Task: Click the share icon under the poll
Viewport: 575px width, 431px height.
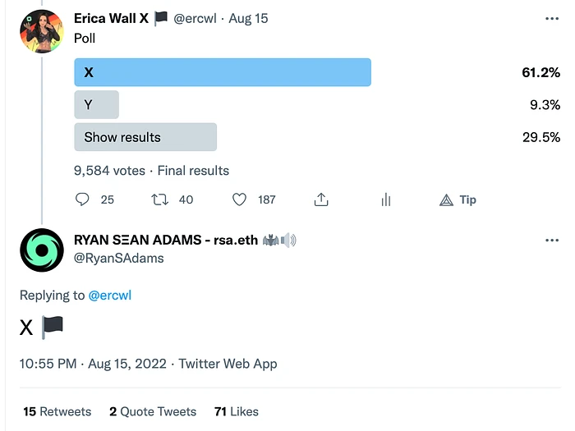Action: coord(321,199)
